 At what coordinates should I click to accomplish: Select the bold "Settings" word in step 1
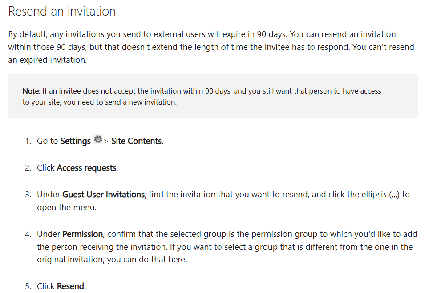click(75, 141)
